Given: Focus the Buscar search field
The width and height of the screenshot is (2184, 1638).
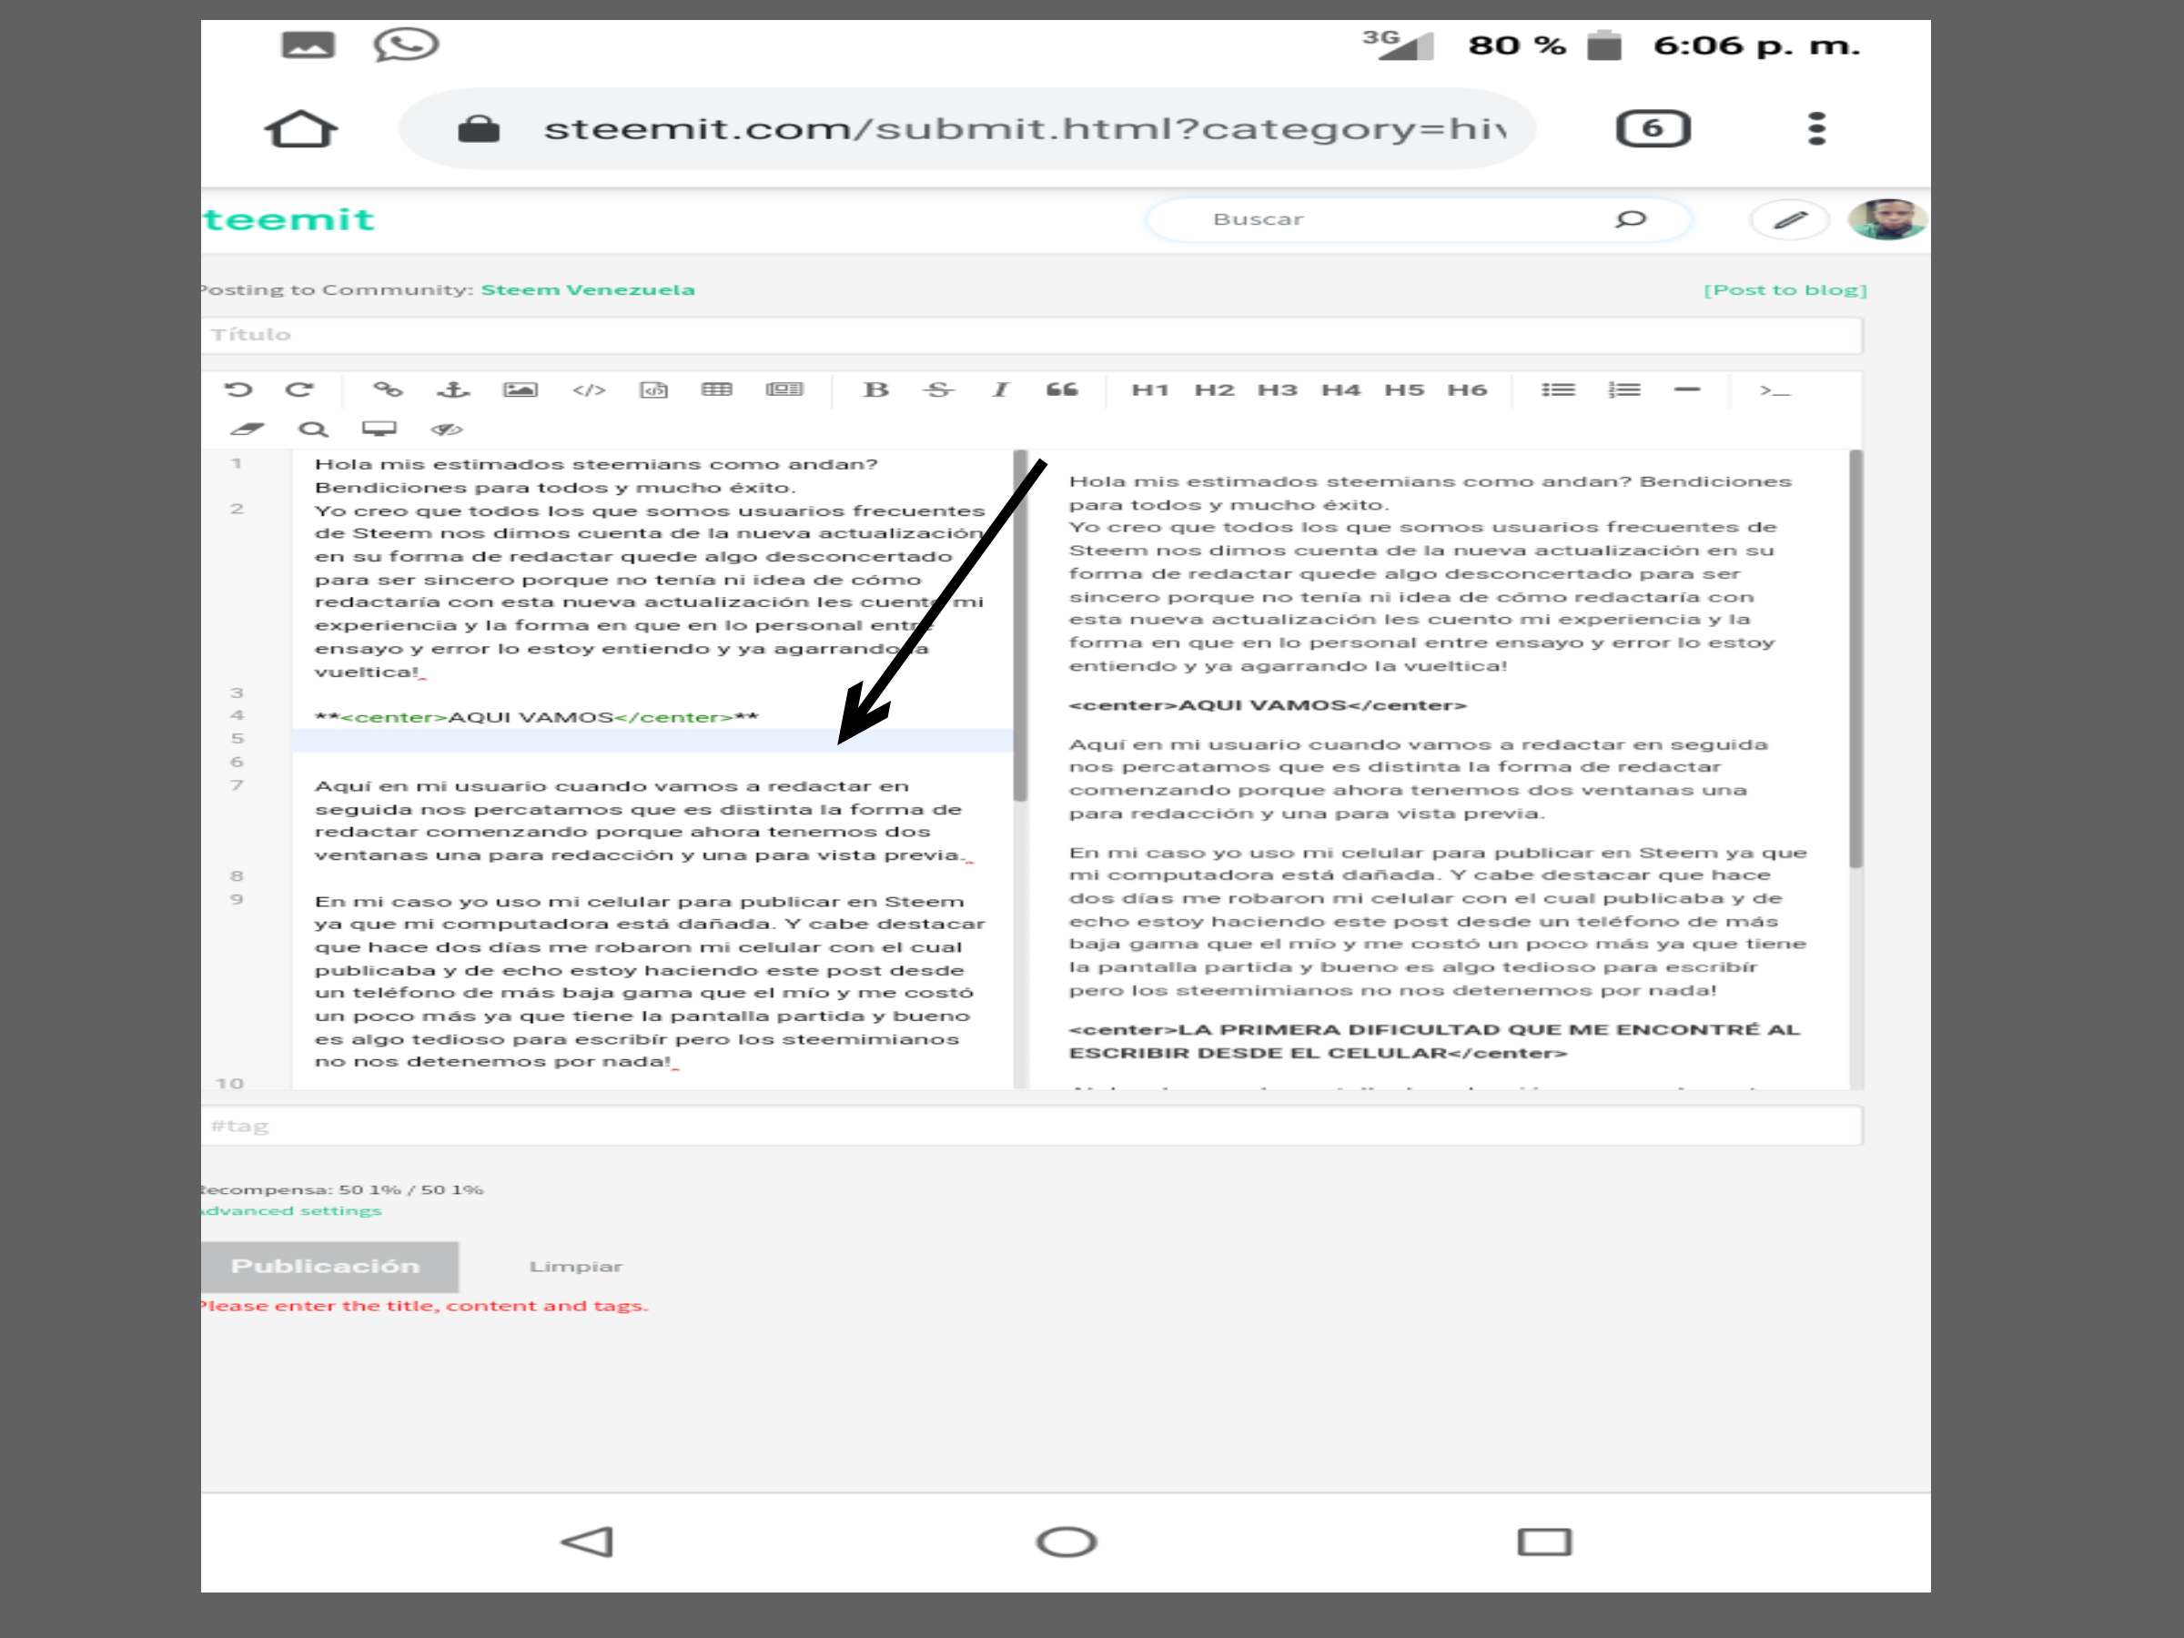Looking at the screenshot, I should (x=1419, y=219).
